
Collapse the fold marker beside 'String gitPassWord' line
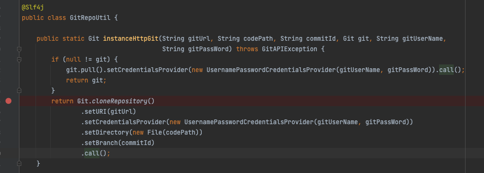[19, 49]
